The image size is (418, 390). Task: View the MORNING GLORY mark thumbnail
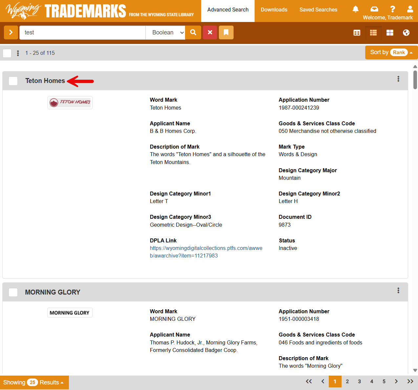[x=70, y=313]
